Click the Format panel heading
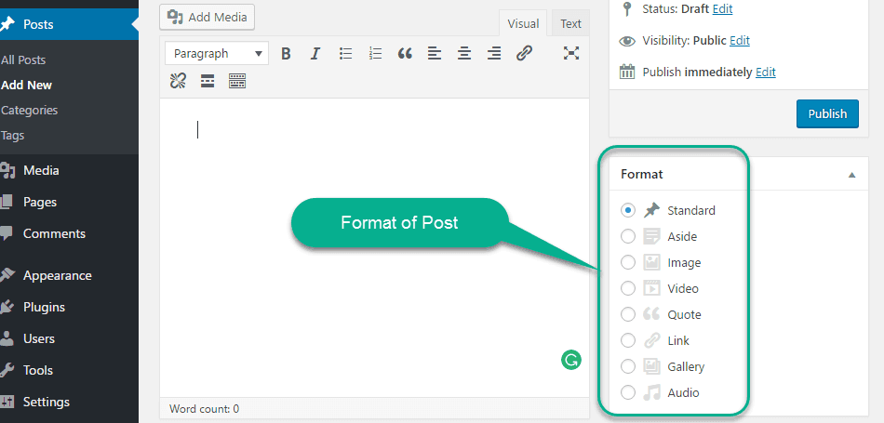This screenshot has width=884, height=423. click(x=641, y=175)
